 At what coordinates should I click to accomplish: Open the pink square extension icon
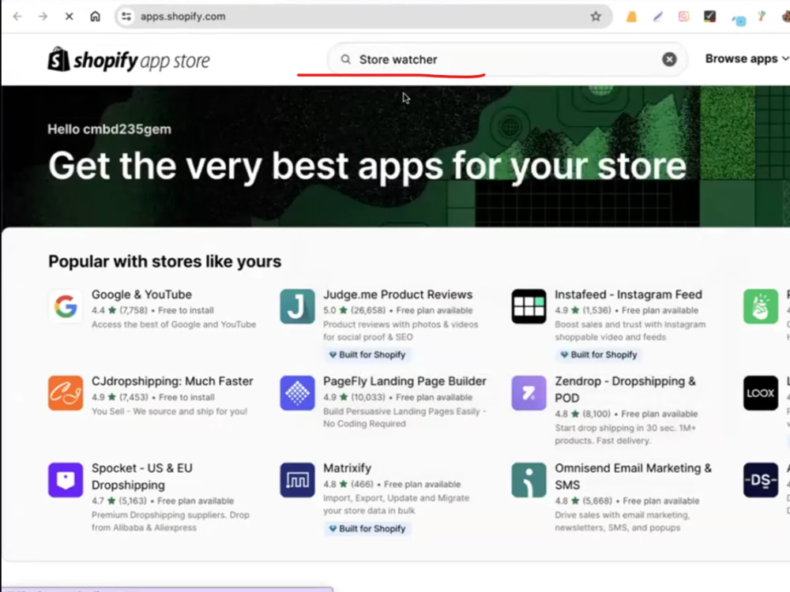(x=683, y=17)
